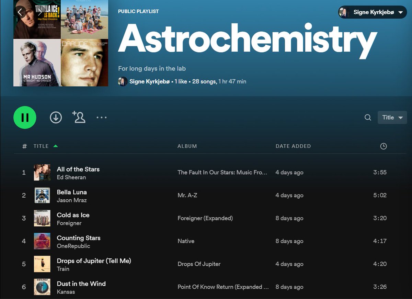Open the album Drops Of Jupiter
This screenshot has height=299, width=412.
(x=199, y=264)
